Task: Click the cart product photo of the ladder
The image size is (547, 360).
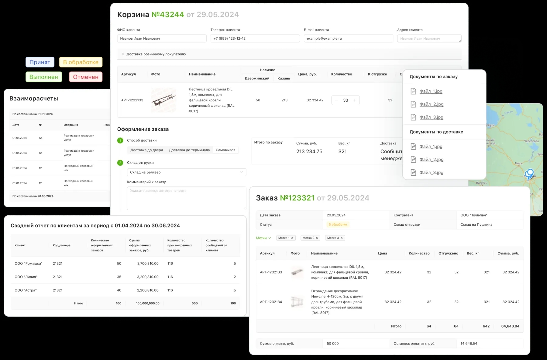Action: tap(164, 100)
